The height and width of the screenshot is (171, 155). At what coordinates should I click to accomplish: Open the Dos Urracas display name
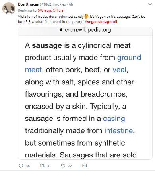pyautogui.click(x=28, y=4)
